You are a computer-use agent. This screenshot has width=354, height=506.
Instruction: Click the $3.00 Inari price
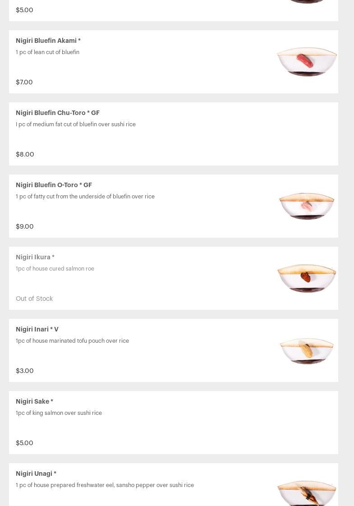(25, 371)
